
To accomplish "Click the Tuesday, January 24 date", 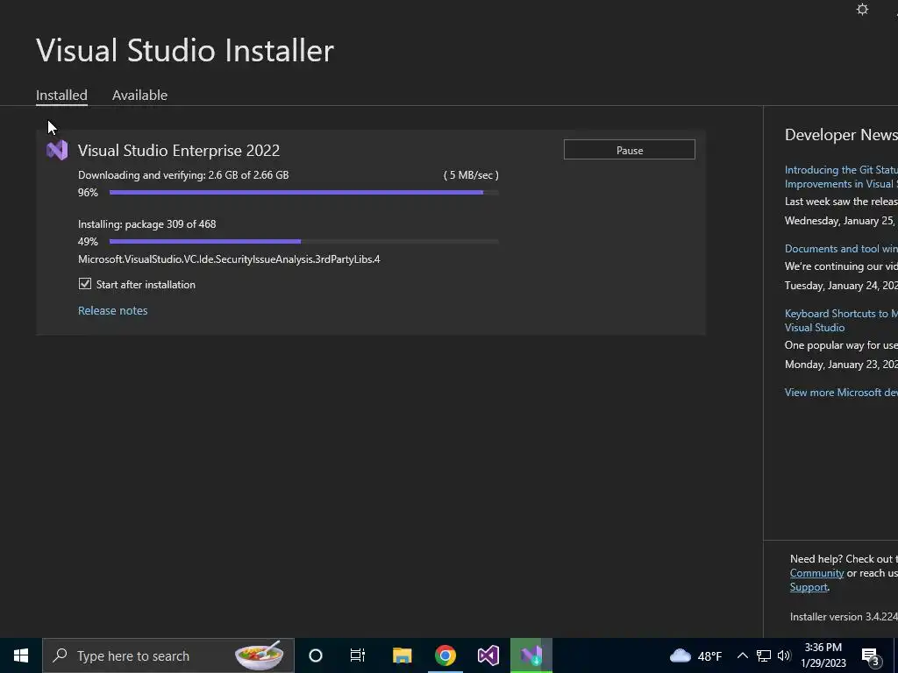I will 841,286.
